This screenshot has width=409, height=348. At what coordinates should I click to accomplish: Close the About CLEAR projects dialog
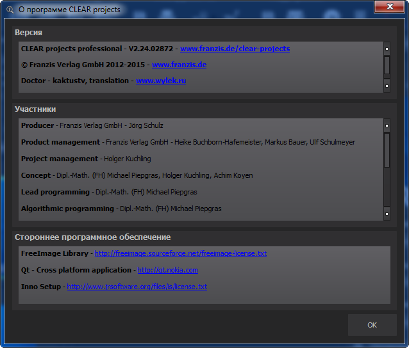click(x=390, y=6)
